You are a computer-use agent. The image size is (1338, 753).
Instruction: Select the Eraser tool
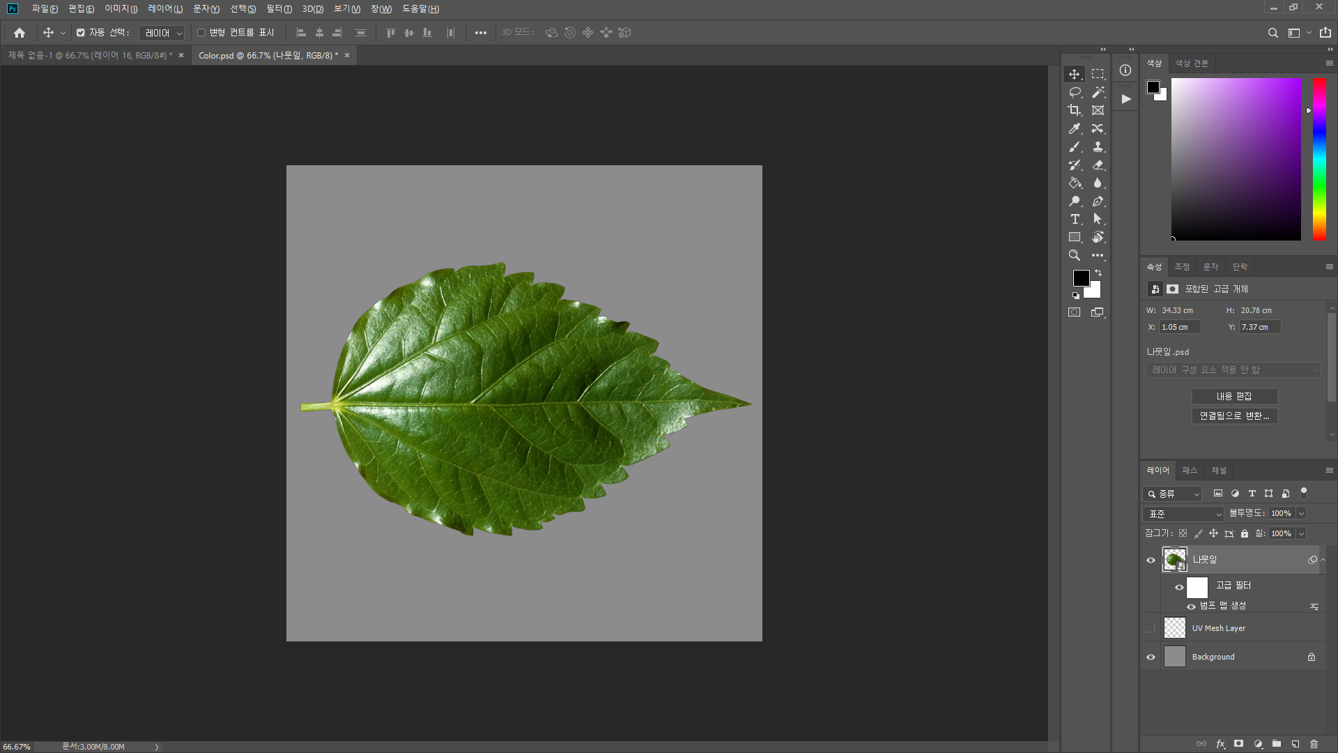(x=1098, y=165)
